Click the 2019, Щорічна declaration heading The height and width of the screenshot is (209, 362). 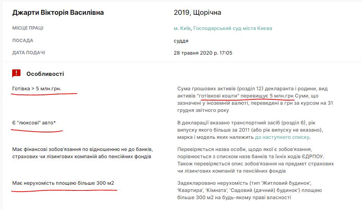coord(198,13)
